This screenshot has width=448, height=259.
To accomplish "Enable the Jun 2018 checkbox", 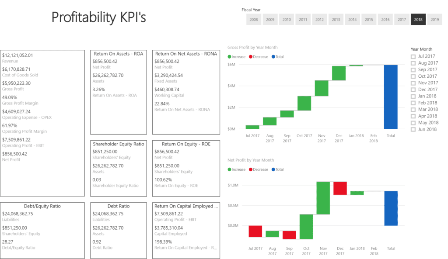I will pyautogui.click(x=413, y=129).
